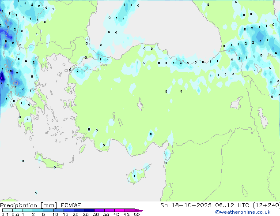Click the island of Cyprus on the map
Viewport: 280px width, 216px height.
pyautogui.click(x=138, y=173)
